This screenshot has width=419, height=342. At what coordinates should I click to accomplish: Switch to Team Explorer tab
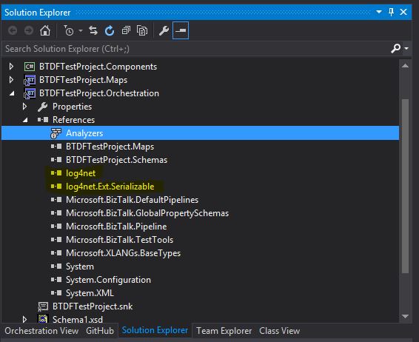tap(224, 331)
